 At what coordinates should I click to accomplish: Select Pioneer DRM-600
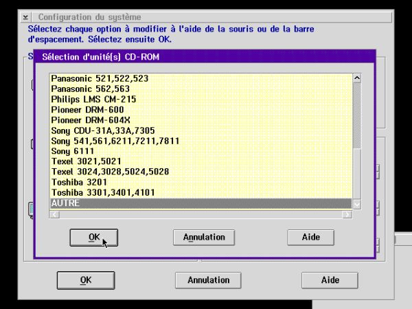tap(201, 110)
